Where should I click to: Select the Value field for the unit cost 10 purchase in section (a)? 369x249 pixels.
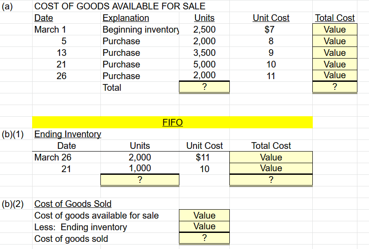[x=335, y=64]
